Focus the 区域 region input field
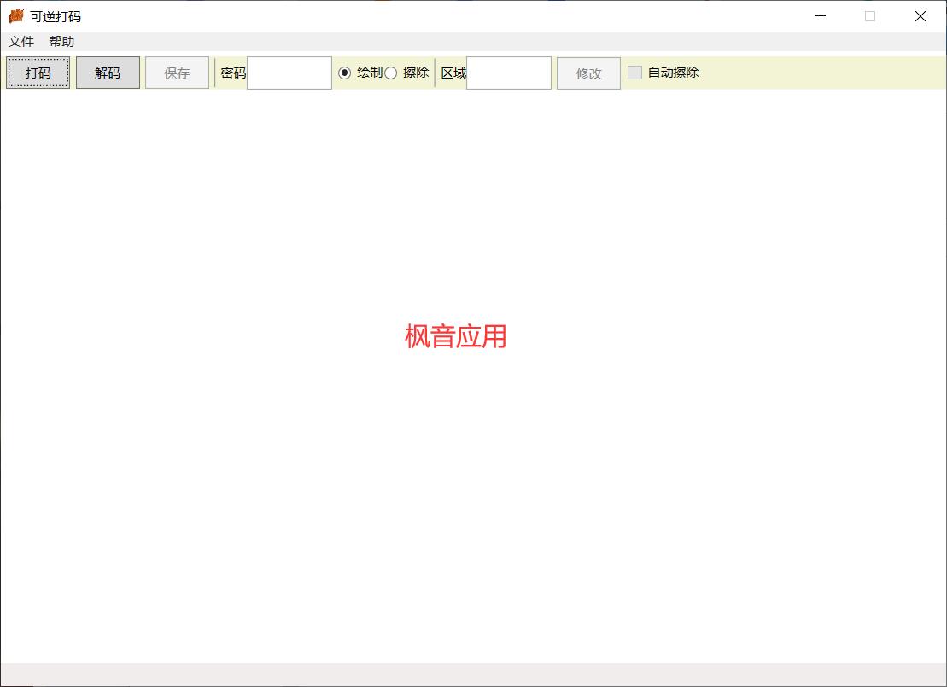 click(x=509, y=73)
